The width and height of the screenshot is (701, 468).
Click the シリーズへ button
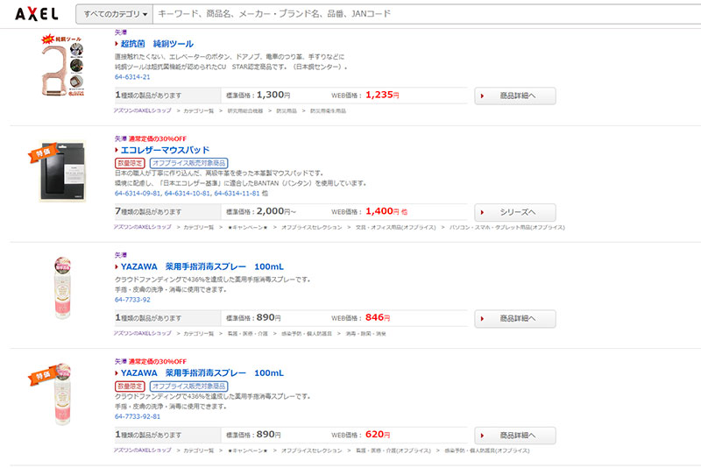pos(515,212)
